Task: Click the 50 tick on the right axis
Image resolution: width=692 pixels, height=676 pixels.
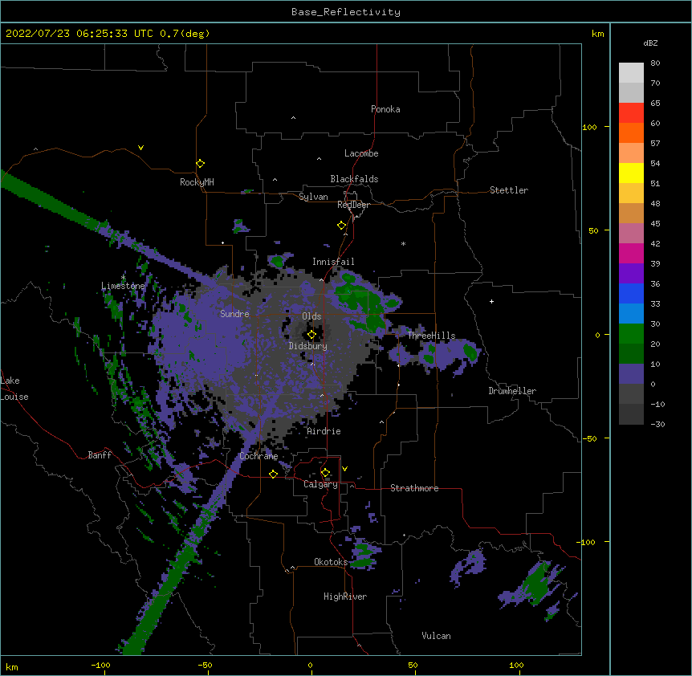Action: [593, 230]
